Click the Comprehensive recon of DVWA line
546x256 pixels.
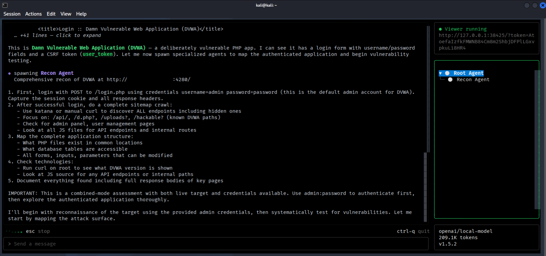(102, 79)
